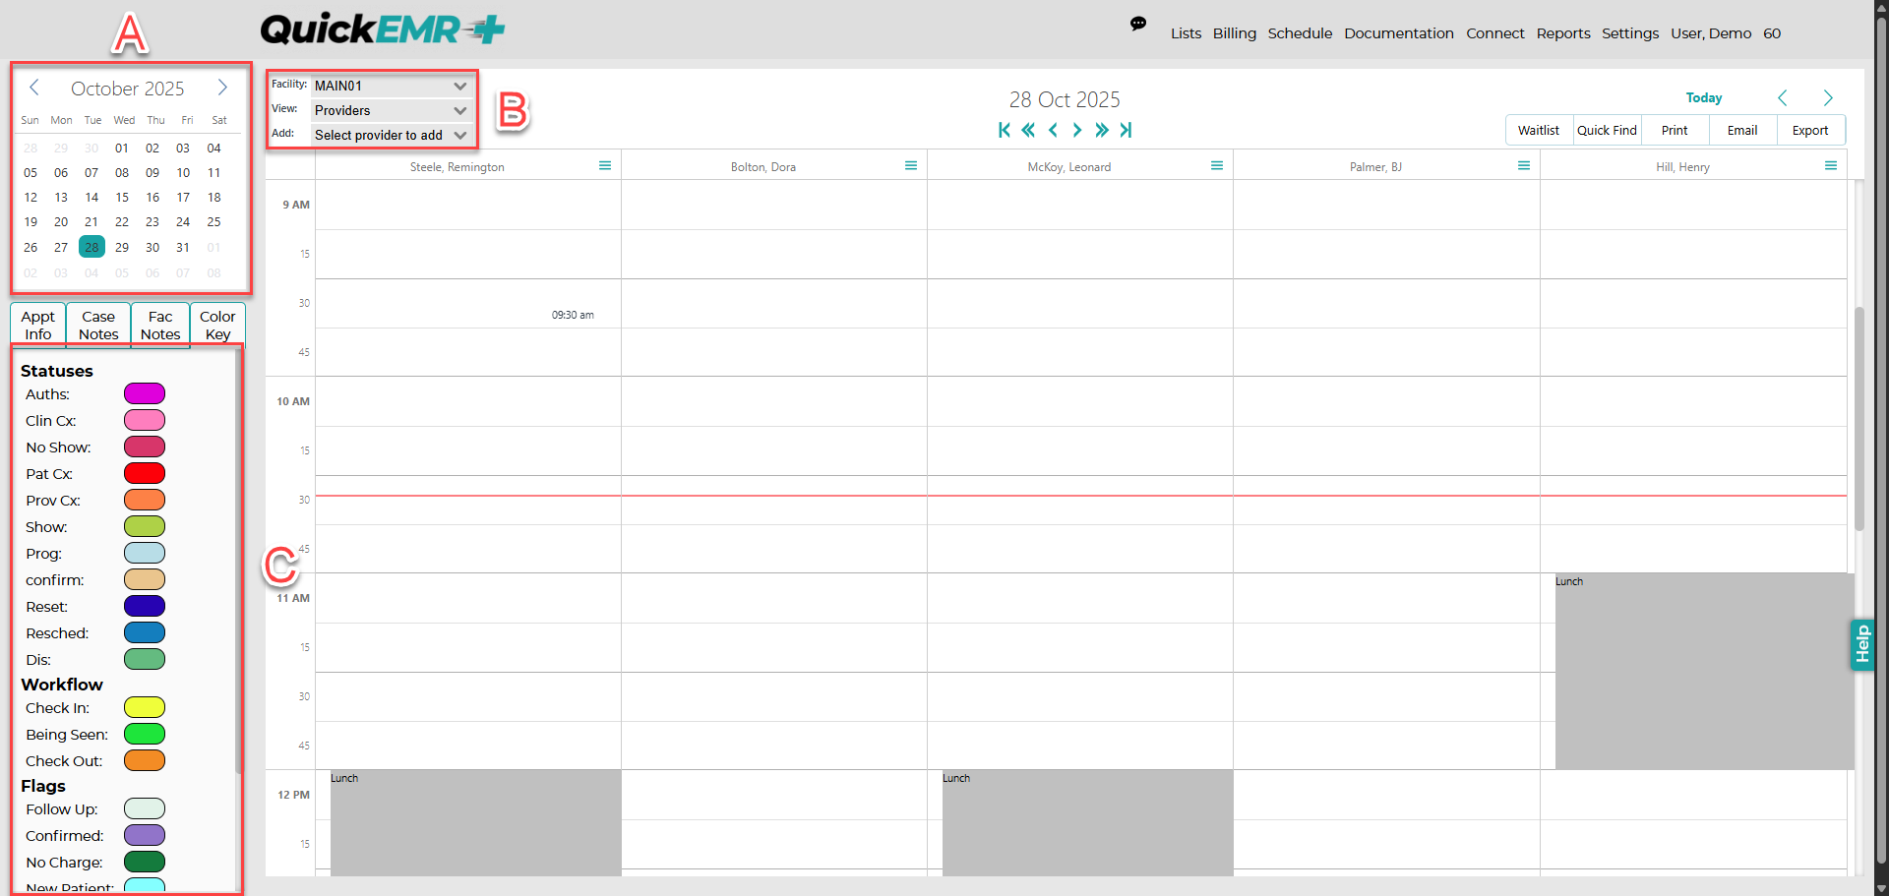This screenshot has height=896, width=1889.
Task: Open the Reports menu
Action: coord(1563,33)
